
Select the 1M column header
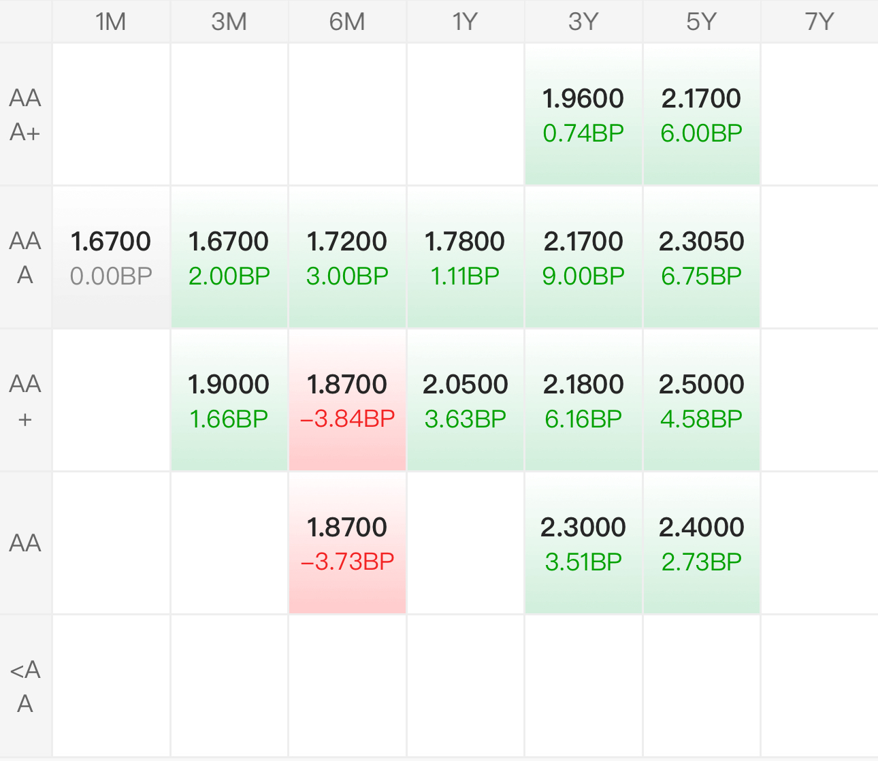click(111, 22)
